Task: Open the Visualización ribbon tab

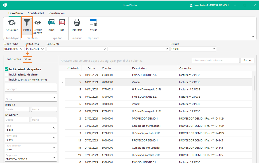Action: (x=57, y=13)
